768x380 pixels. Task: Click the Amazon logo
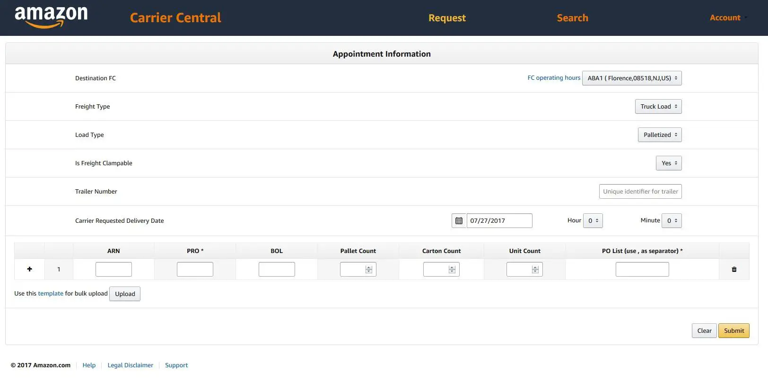51,17
